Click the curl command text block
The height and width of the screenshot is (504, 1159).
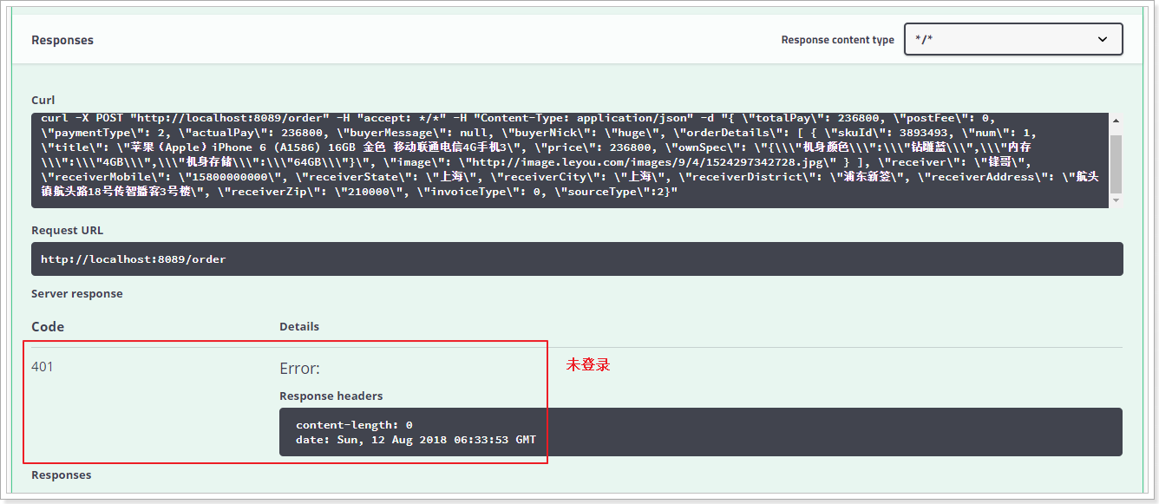pyautogui.click(x=570, y=160)
